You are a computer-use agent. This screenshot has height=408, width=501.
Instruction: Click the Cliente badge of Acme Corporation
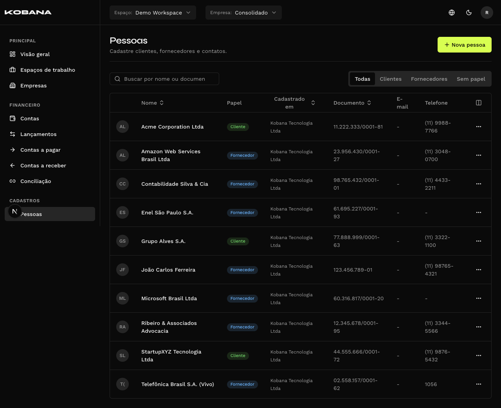pyautogui.click(x=238, y=127)
